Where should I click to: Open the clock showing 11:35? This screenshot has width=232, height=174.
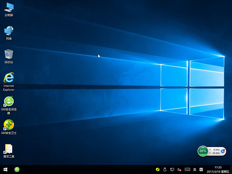tap(218, 167)
